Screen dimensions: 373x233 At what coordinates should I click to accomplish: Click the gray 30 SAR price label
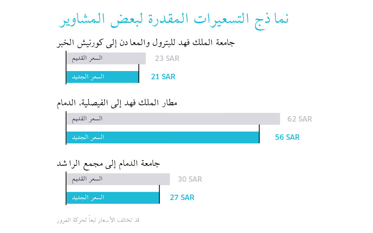[x=190, y=179]
